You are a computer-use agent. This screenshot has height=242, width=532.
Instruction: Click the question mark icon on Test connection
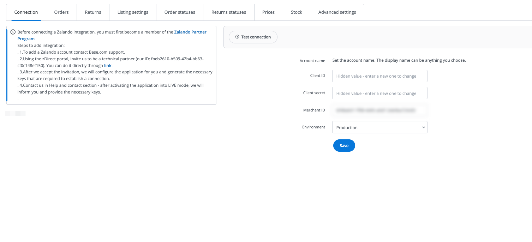point(237,37)
